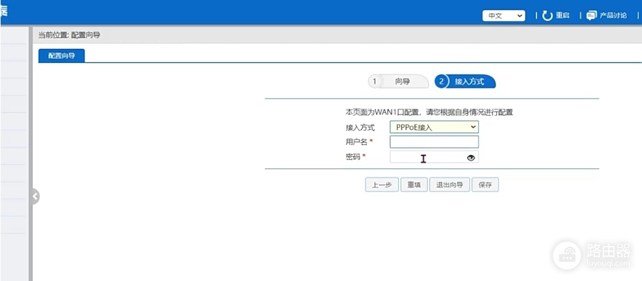Click the restart (重启) circular arrow icon
Image resolution: width=642 pixels, height=281 pixels.
(547, 16)
